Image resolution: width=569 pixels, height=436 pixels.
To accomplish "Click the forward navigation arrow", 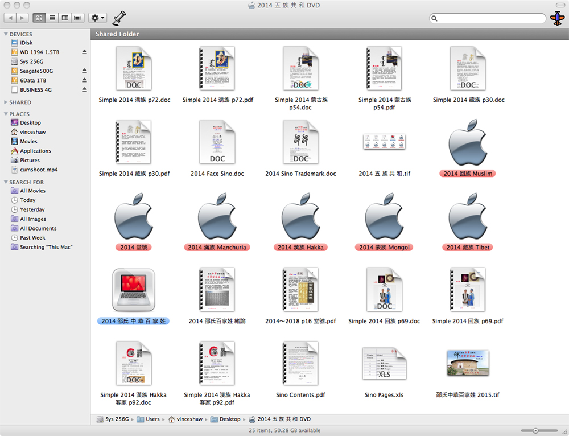I will (22, 18).
